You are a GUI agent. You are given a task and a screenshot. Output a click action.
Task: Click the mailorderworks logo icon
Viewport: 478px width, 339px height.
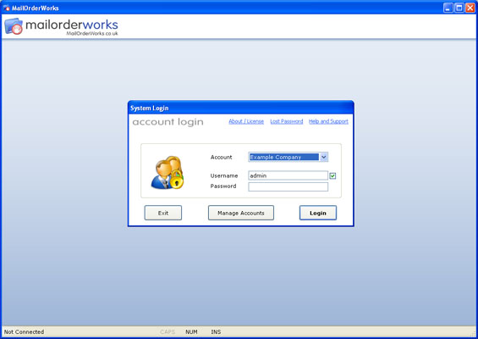[14, 26]
